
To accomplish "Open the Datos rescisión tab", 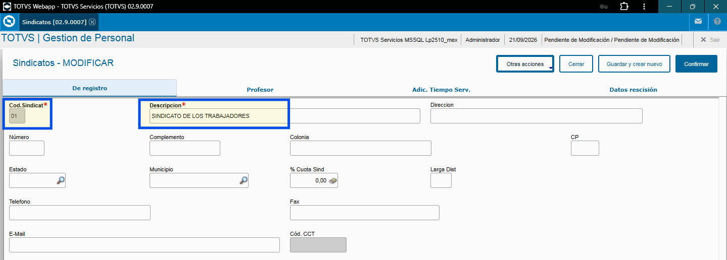I will (x=634, y=90).
